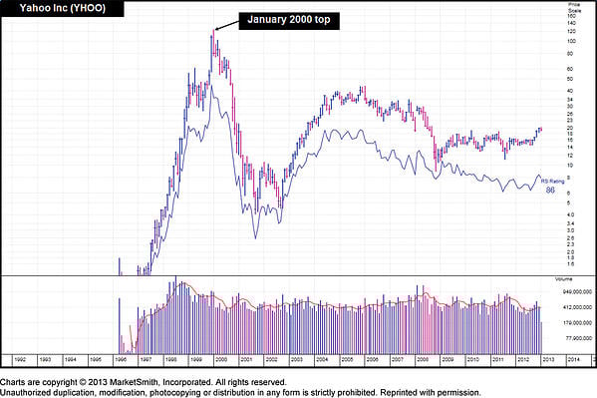Click the 2011 year label

(x=498, y=360)
